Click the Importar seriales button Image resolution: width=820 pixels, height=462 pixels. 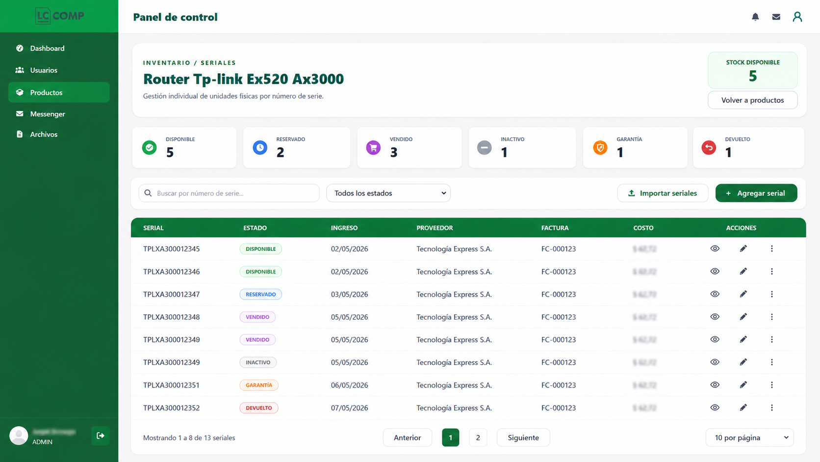tap(663, 193)
